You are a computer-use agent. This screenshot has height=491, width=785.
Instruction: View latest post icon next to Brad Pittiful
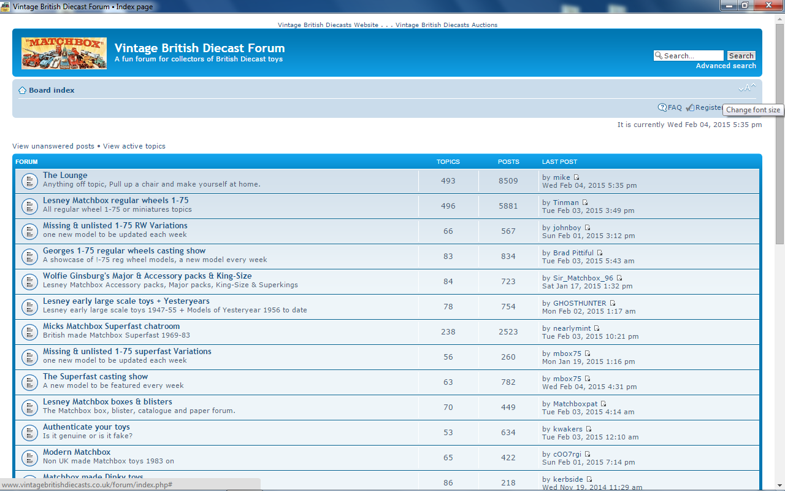point(600,253)
